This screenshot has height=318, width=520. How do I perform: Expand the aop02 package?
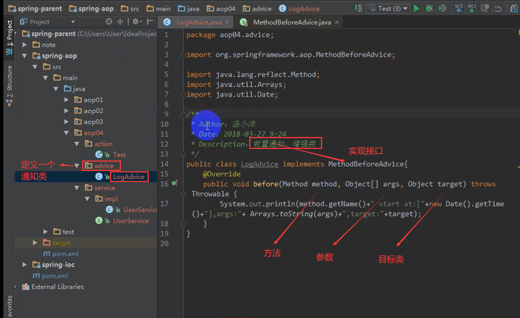click(x=67, y=111)
